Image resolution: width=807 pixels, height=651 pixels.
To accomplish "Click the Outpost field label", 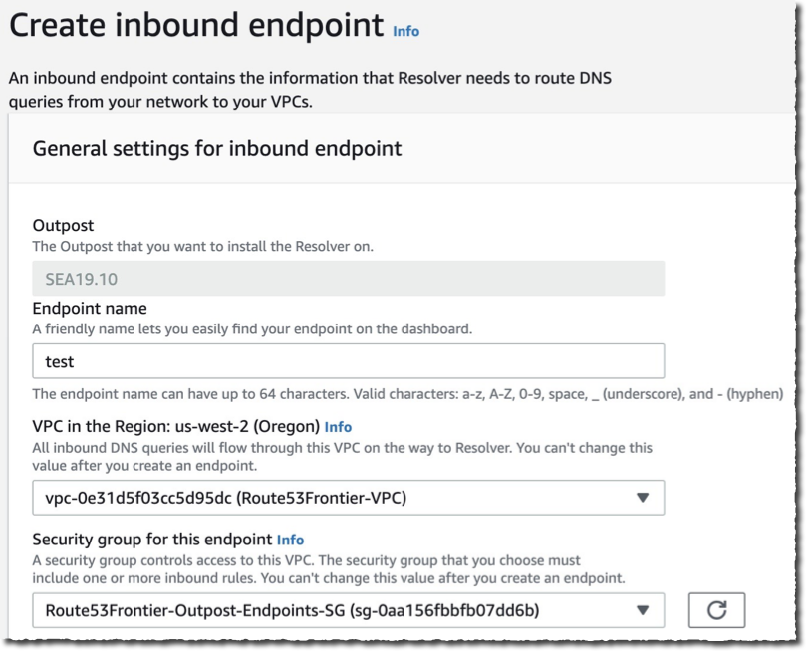I will coord(57,226).
